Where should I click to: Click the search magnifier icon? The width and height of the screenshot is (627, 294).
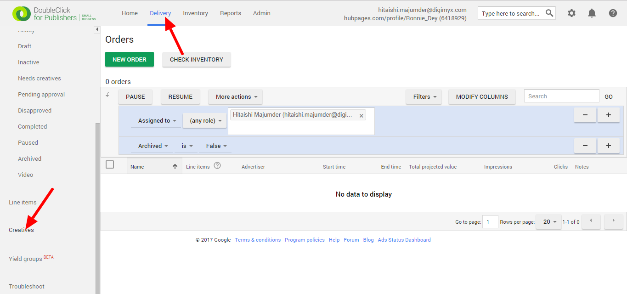tap(549, 13)
